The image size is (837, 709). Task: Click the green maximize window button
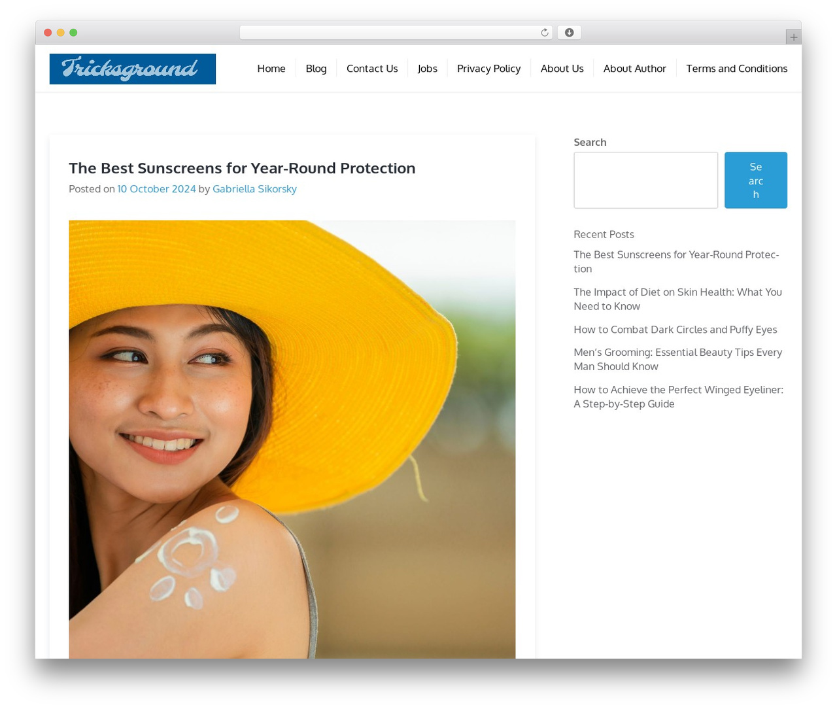click(x=73, y=33)
